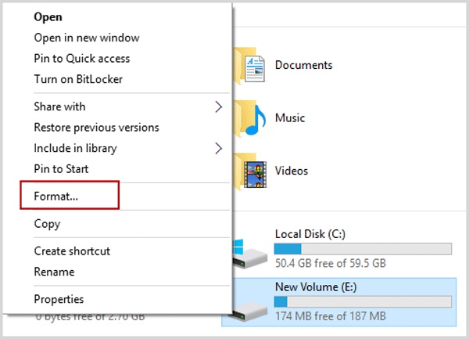The image size is (469, 339).
Task: Click the Documents folder icon
Action: pyautogui.click(x=251, y=66)
